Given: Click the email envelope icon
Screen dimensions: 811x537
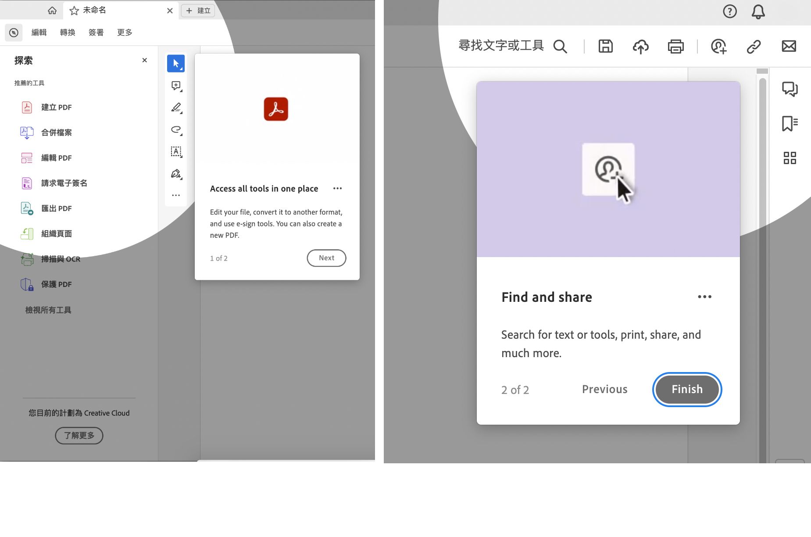Looking at the screenshot, I should 789,46.
